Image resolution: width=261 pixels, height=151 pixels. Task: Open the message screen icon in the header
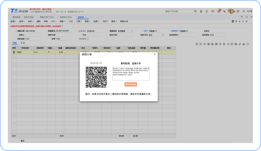coord(213,11)
